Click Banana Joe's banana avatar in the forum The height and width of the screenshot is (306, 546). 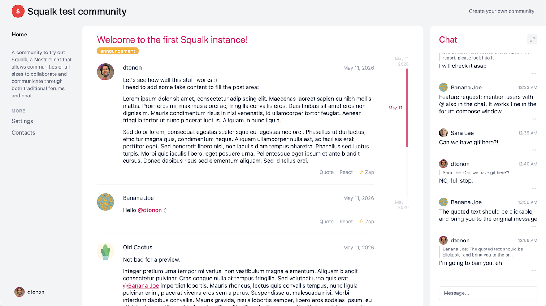[105, 202]
